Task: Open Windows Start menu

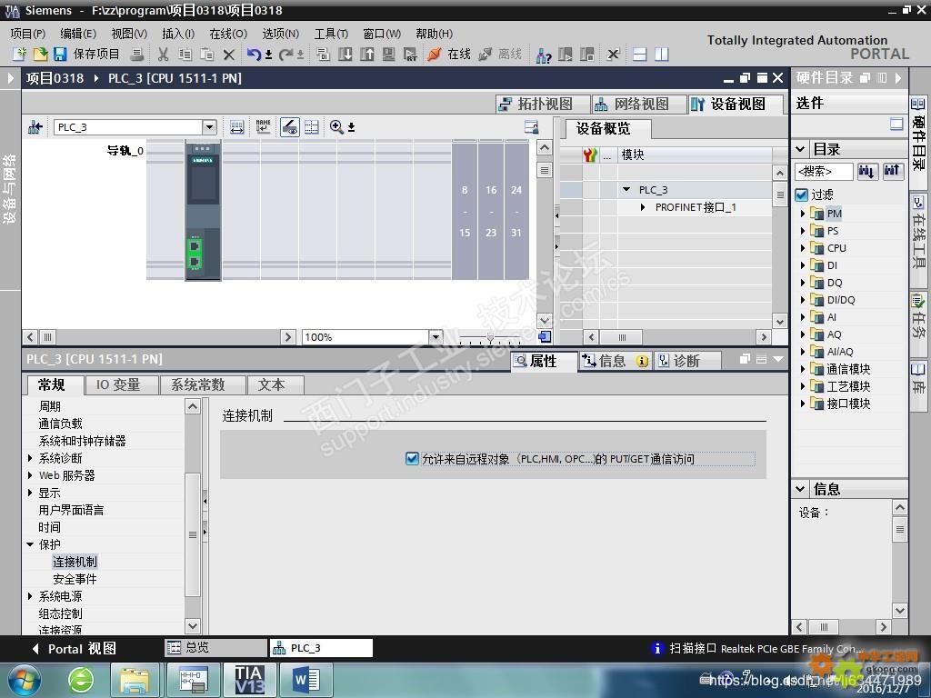Action: point(25,680)
